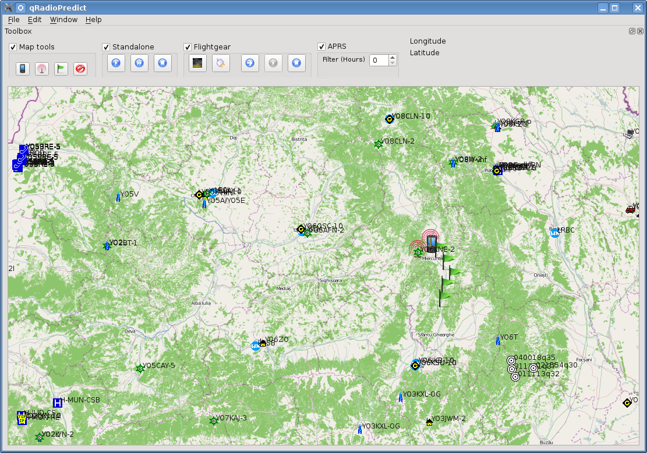This screenshot has width=647, height=453.
Task: Decrease the Filter (Hours) spinner value
Action: (x=393, y=63)
